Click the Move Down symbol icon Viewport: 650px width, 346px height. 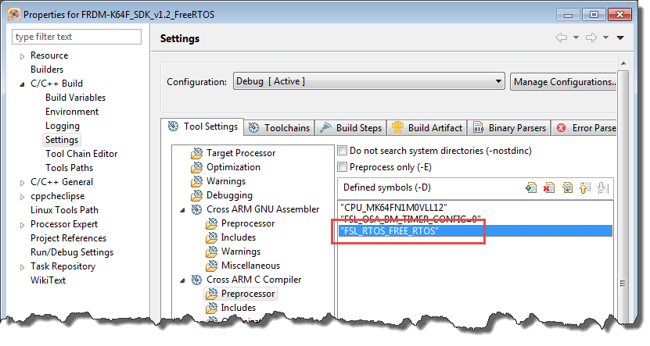(602, 187)
